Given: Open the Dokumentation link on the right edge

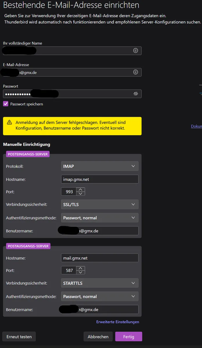Looking at the screenshot, I should point(196,126).
